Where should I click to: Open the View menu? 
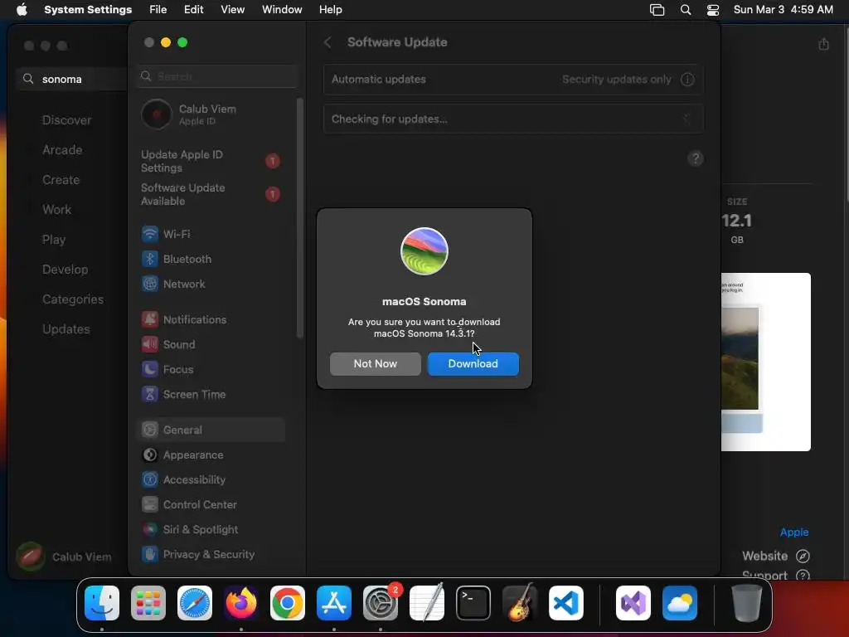click(x=232, y=10)
